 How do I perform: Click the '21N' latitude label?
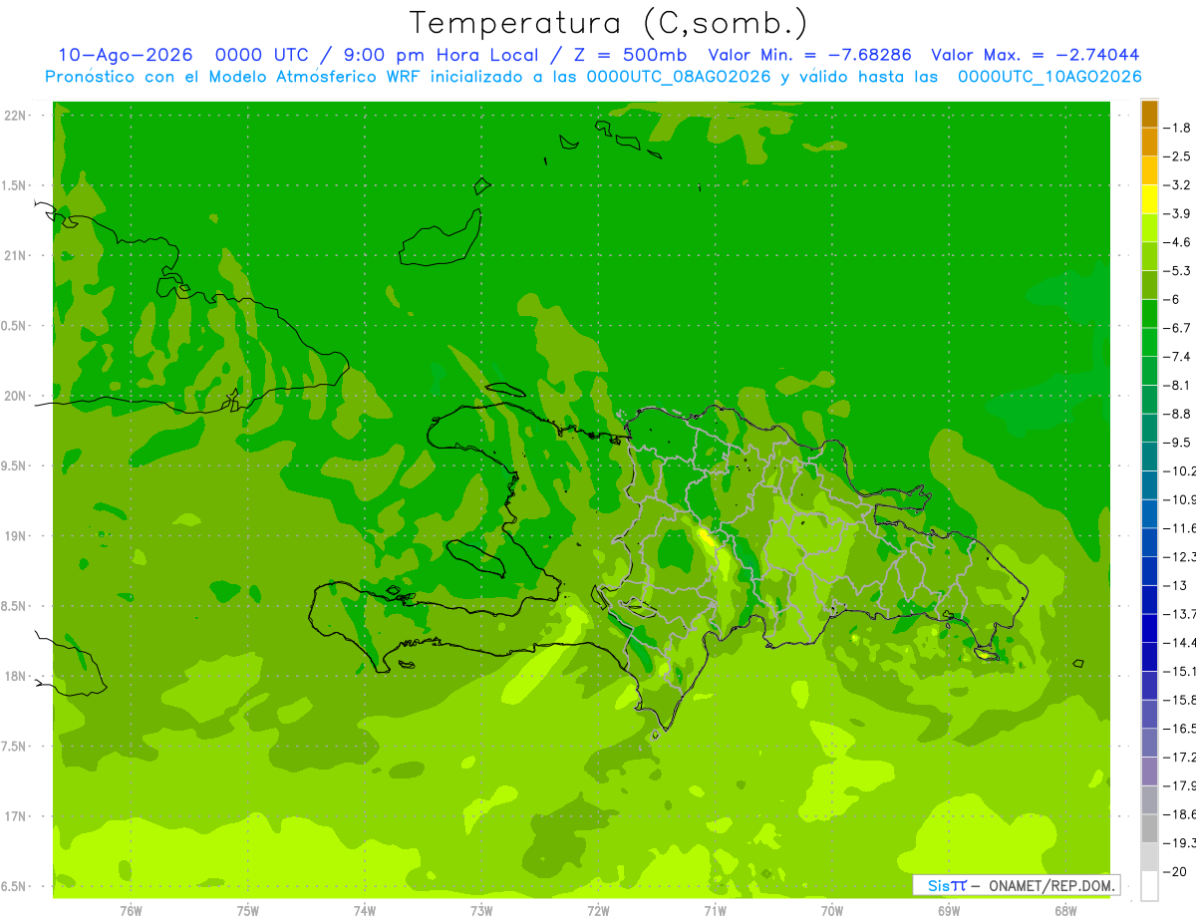point(14,255)
